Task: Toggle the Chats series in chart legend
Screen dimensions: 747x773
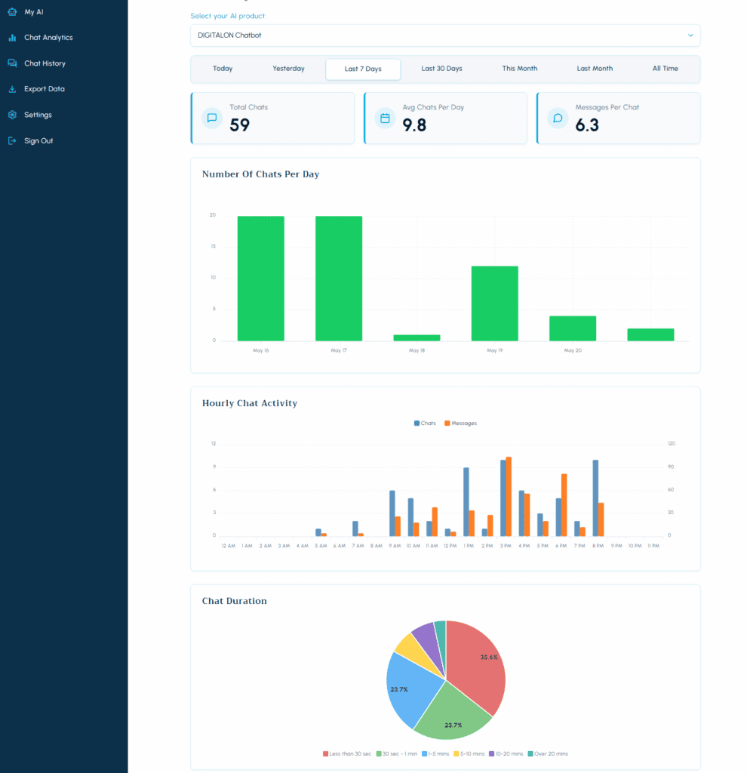Action: click(x=425, y=423)
